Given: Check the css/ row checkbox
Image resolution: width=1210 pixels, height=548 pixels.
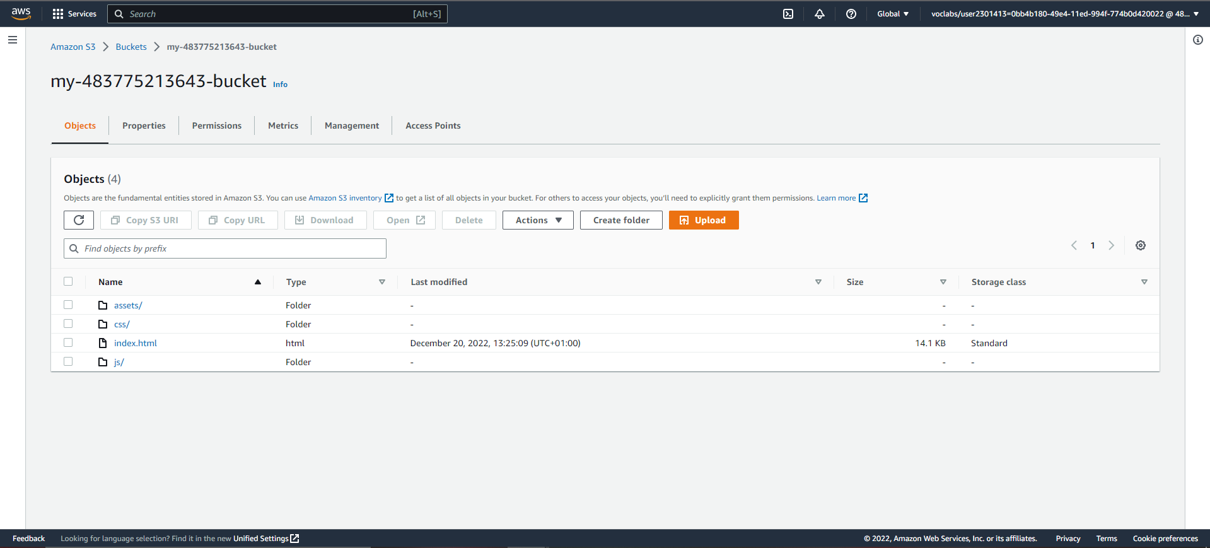Looking at the screenshot, I should click(68, 324).
